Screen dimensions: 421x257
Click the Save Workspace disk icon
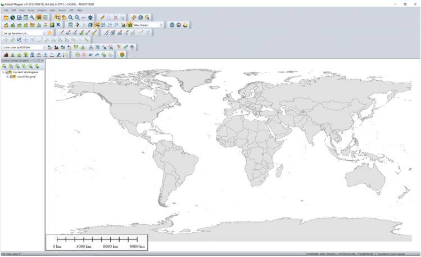point(19,17)
